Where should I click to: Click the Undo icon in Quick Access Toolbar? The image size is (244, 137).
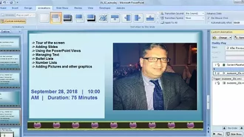(x=4, y=3)
